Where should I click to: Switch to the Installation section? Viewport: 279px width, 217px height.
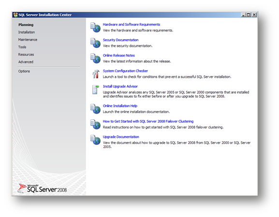click(x=27, y=32)
